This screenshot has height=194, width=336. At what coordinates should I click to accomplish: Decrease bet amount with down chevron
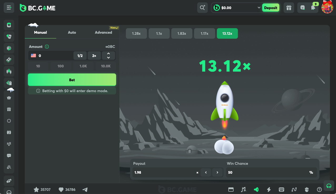[108, 58]
